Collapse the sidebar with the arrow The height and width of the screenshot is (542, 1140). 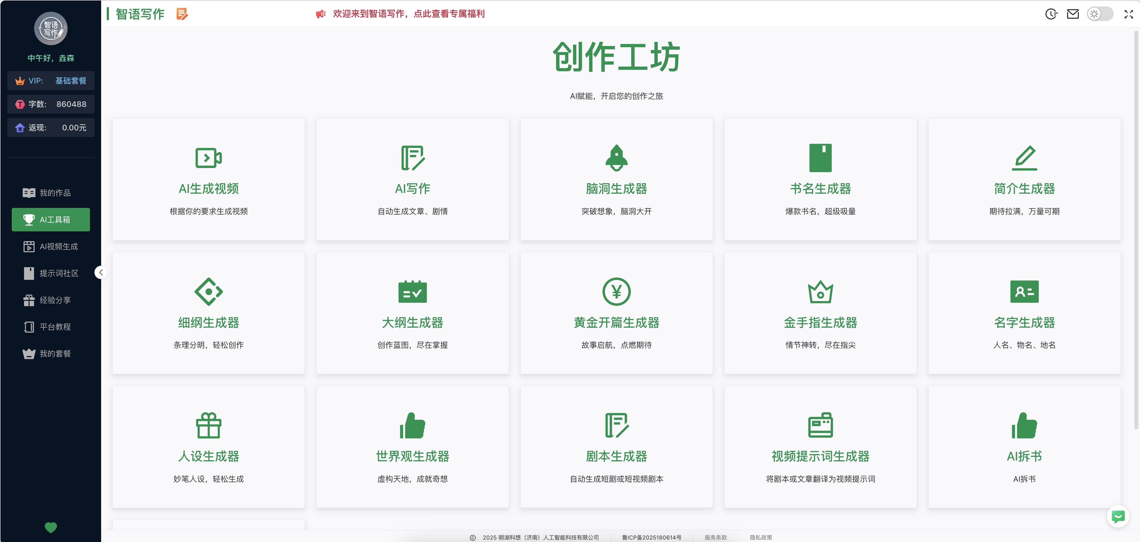click(x=101, y=272)
